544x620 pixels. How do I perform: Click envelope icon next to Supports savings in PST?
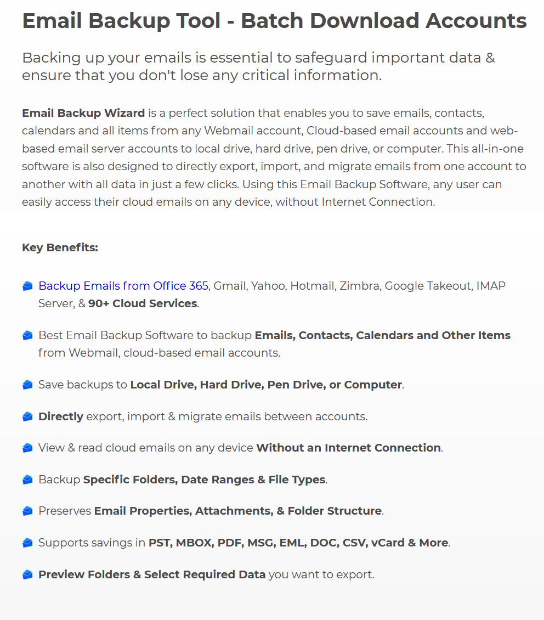click(x=27, y=543)
